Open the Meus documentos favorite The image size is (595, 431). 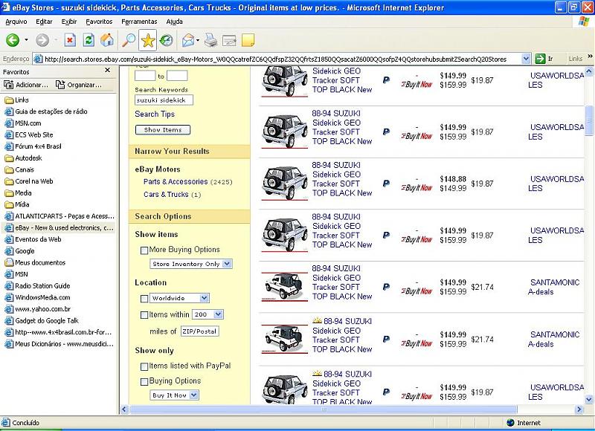click(35, 263)
